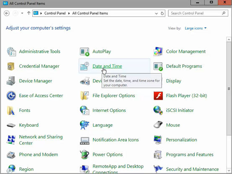Open the Internet Options globe icon
The image size is (232, 174).
[85, 110]
